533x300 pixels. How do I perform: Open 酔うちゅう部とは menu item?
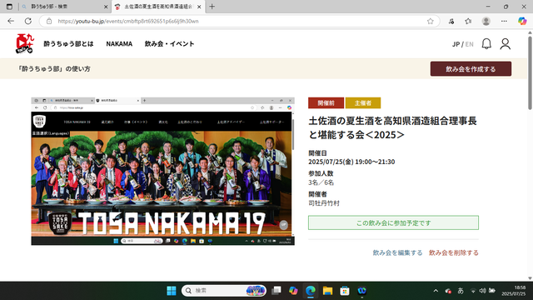(68, 44)
